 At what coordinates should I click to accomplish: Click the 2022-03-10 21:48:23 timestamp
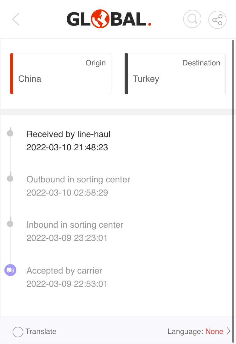67,147
